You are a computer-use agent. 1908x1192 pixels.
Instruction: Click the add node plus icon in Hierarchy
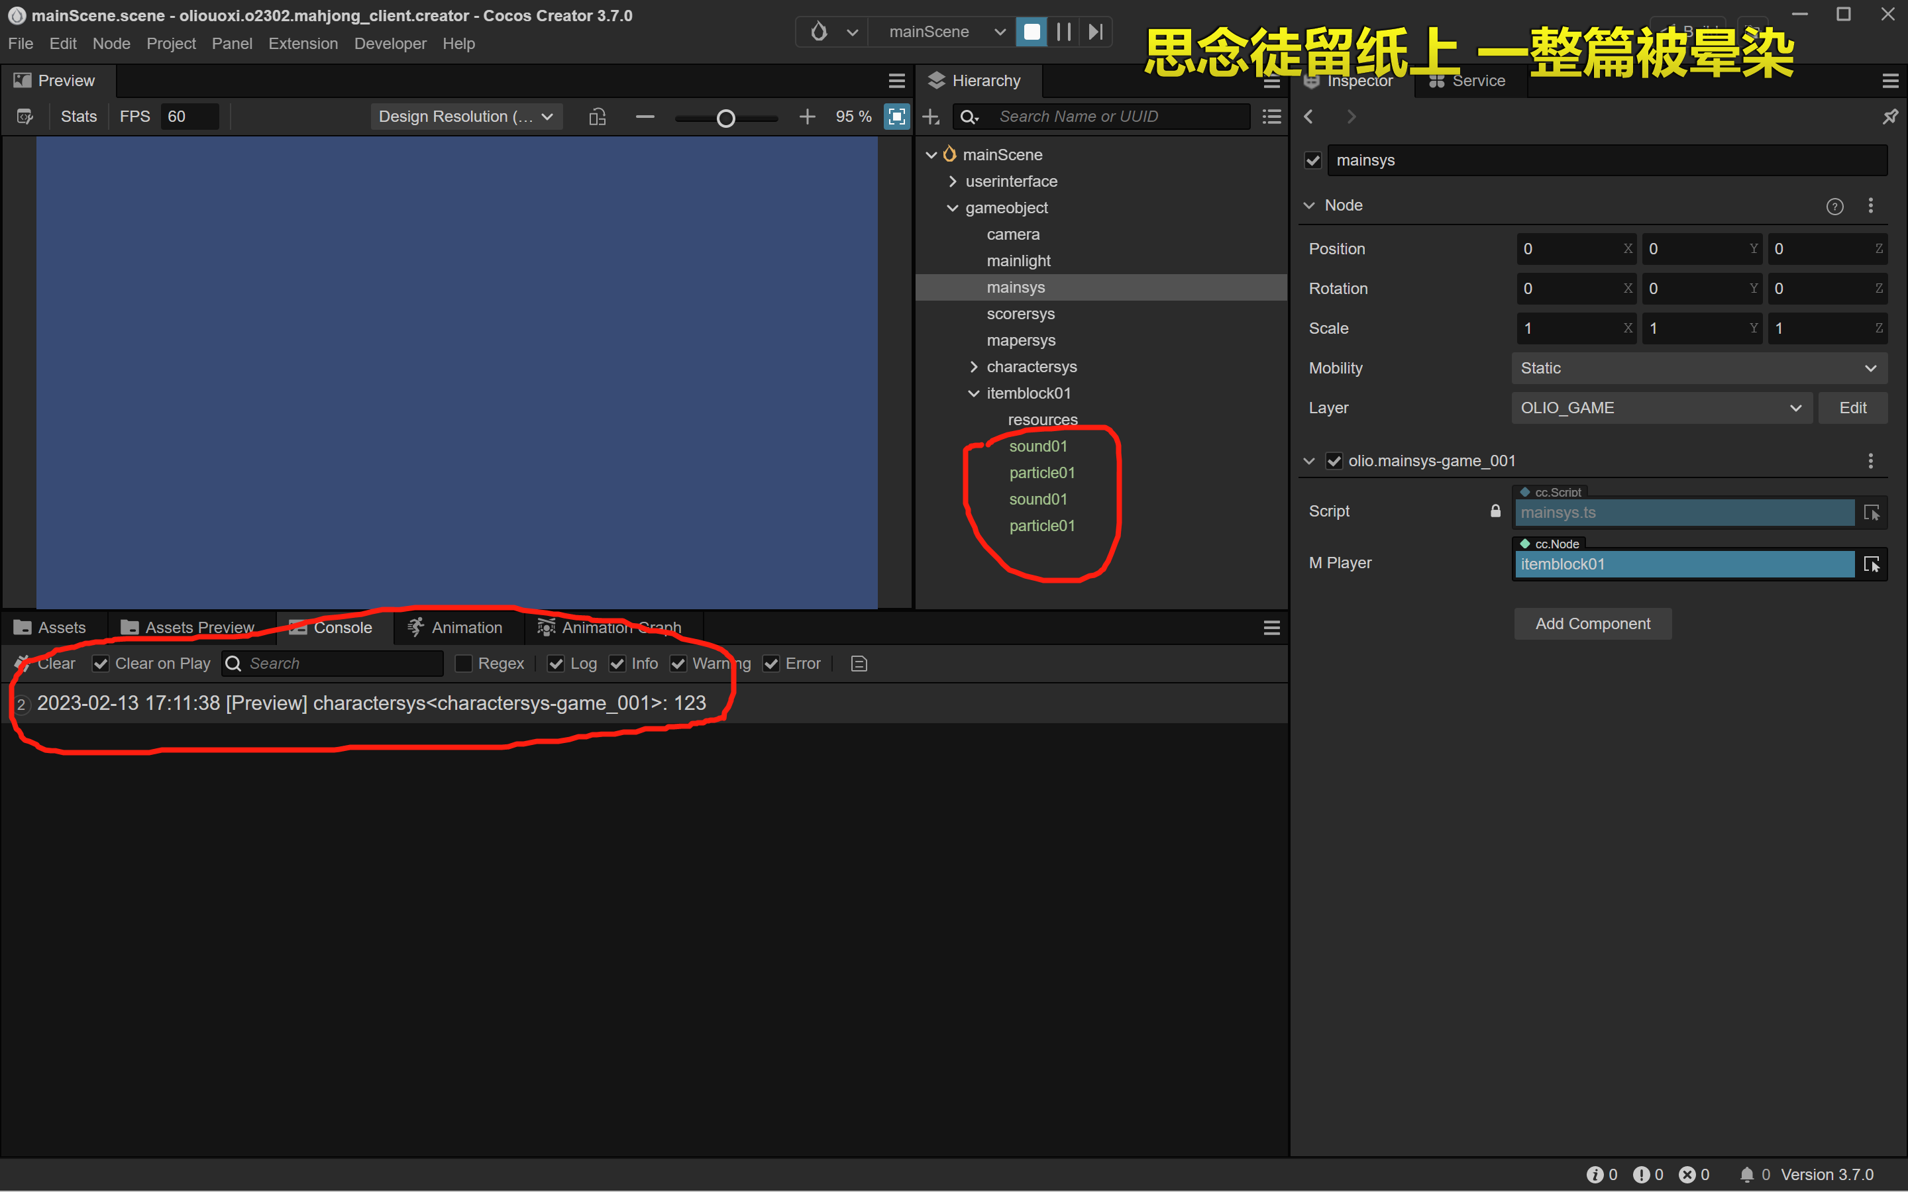(x=931, y=117)
